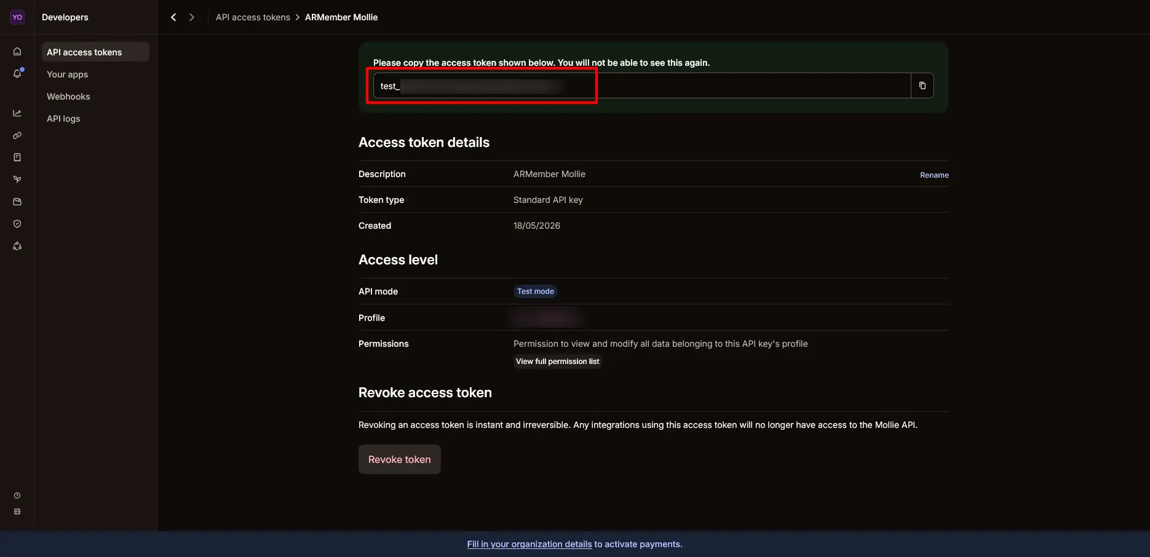Open the chain link icon in sidebar

17,135
